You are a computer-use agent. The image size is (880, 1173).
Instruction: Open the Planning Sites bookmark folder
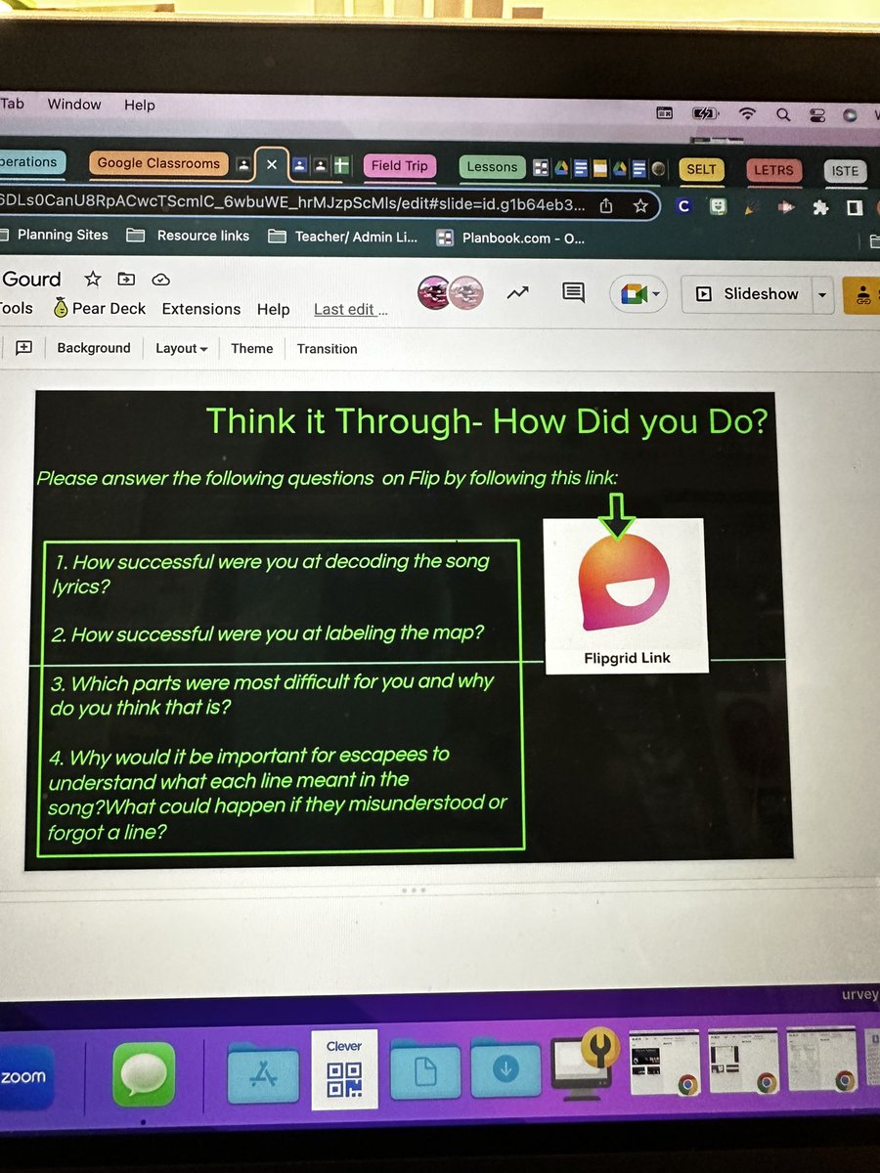[54, 235]
